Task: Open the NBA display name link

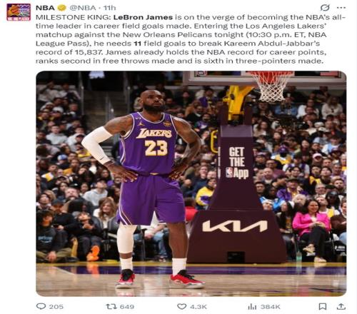Action: click(x=45, y=8)
